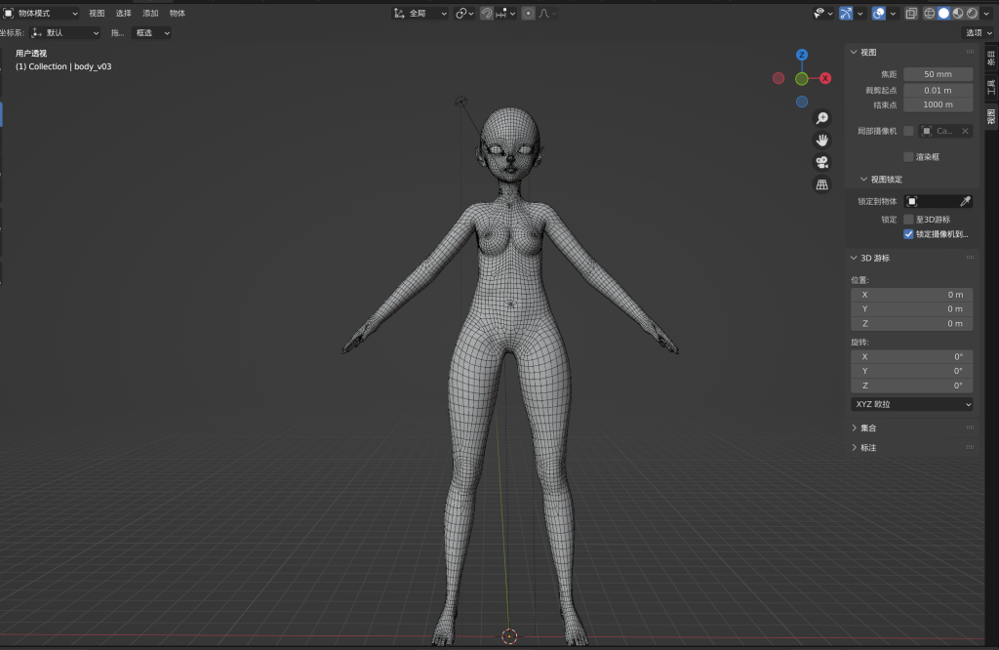Switch perspective/orthographic with the grid icon
This screenshot has width=999, height=650.
821,184
